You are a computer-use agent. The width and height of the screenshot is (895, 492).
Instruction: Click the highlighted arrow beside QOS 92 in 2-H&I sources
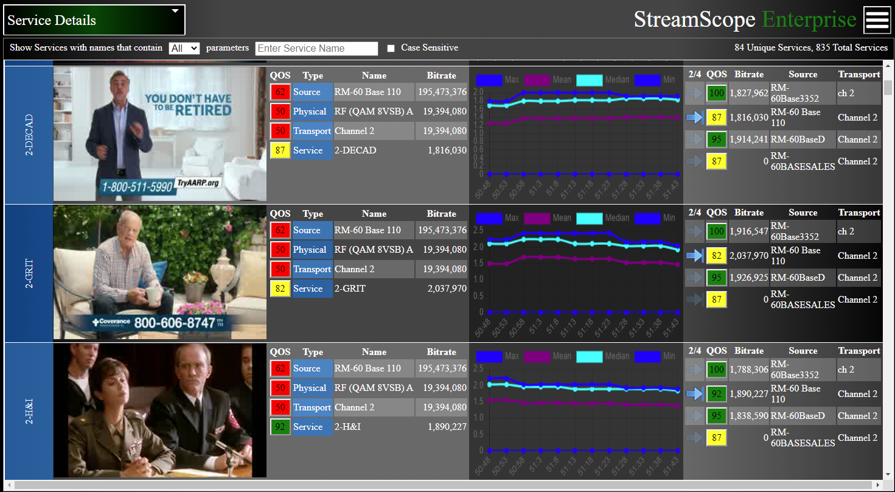click(694, 394)
